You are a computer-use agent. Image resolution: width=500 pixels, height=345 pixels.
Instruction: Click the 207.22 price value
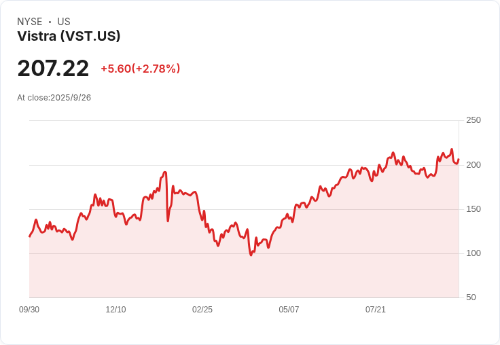click(x=53, y=69)
